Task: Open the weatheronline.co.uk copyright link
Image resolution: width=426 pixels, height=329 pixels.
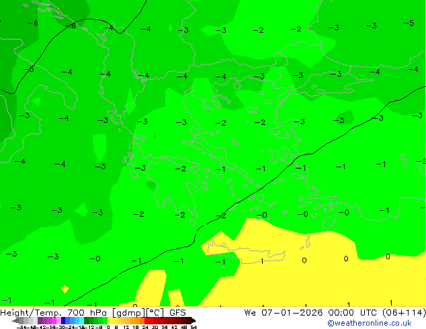Action: click(x=369, y=323)
